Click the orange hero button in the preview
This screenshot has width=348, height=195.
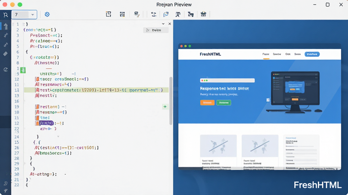click(x=207, y=103)
